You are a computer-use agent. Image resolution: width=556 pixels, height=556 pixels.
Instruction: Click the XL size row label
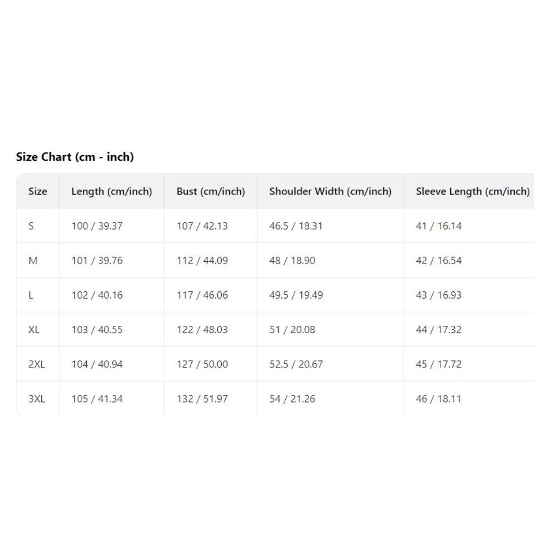(x=34, y=330)
